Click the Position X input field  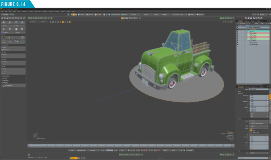pos(257,96)
